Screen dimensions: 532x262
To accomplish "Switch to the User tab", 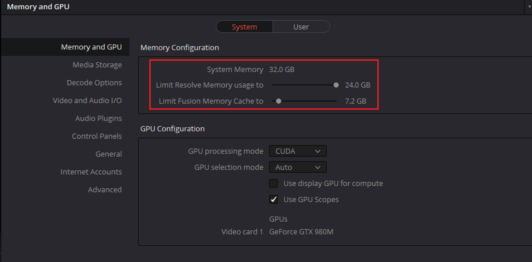I will pos(301,27).
